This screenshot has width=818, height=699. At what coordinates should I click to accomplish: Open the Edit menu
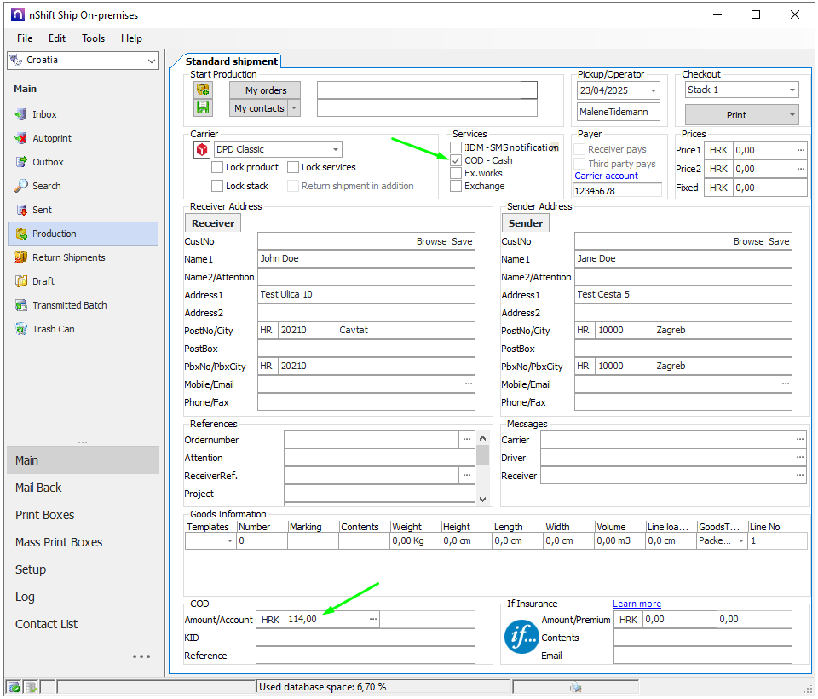pyautogui.click(x=57, y=38)
